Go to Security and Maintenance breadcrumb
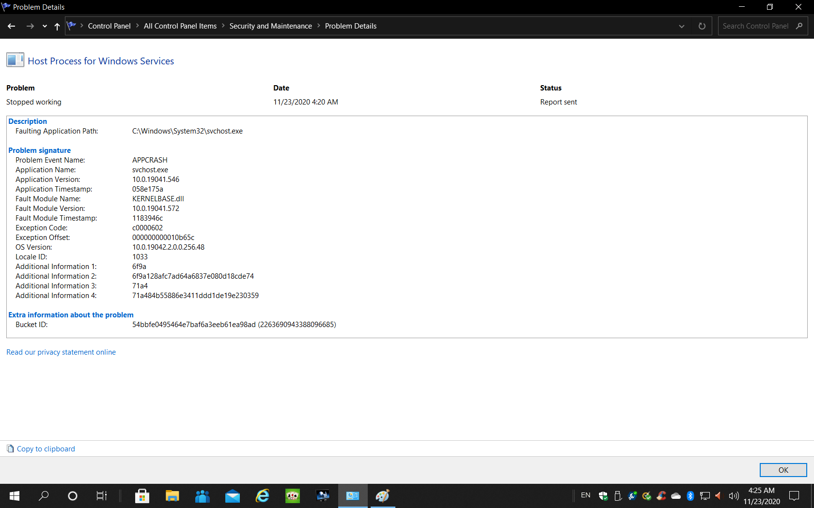 [271, 26]
